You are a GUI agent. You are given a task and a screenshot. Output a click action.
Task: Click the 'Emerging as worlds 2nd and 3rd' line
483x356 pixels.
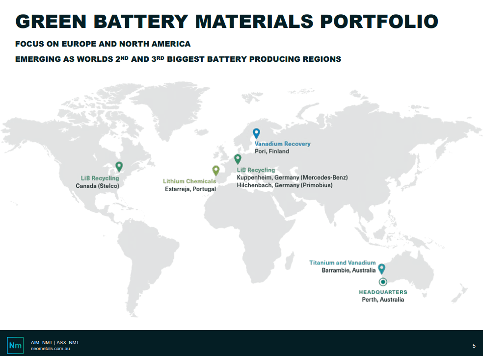[x=178, y=59]
